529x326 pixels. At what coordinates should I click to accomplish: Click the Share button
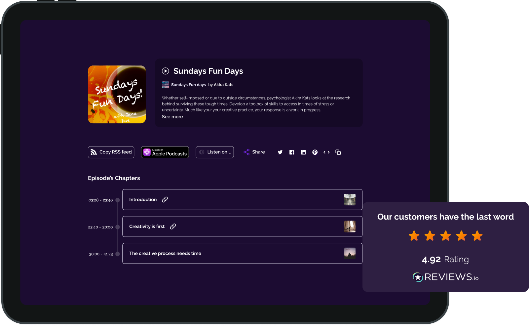coord(254,152)
